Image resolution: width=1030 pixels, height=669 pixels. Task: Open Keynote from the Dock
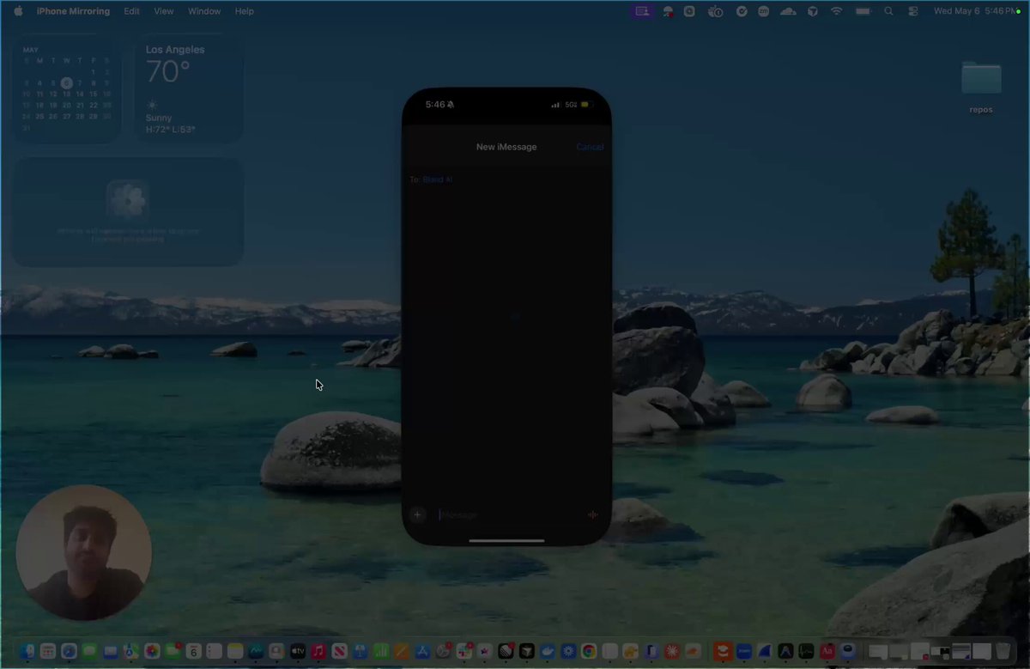coord(360,651)
